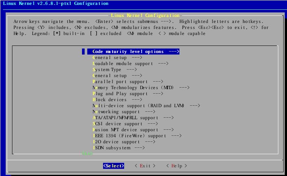Open the first General setup submenu
This screenshot has height=176, width=287.
pos(117,58)
